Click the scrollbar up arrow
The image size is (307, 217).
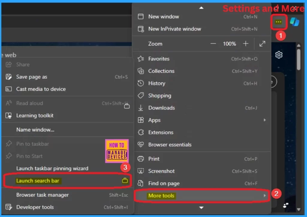(298, 45)
